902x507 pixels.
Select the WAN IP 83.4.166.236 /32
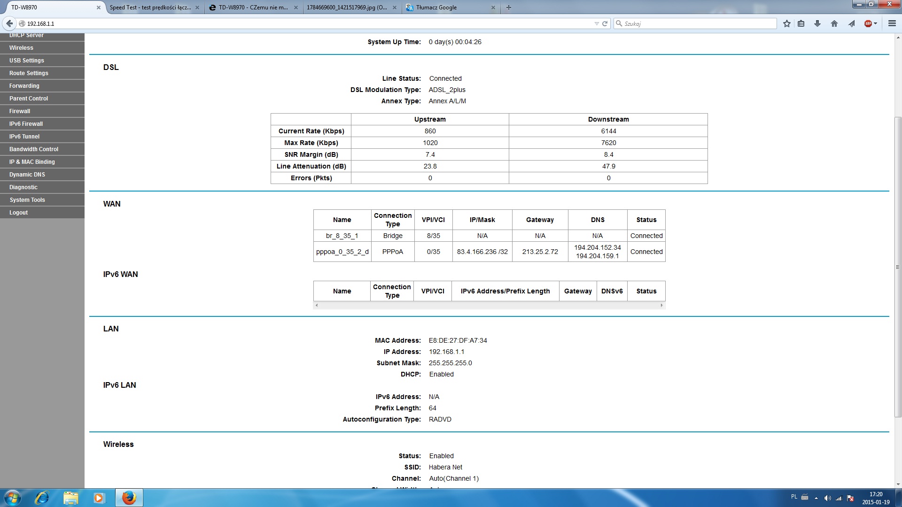[482, 252]
